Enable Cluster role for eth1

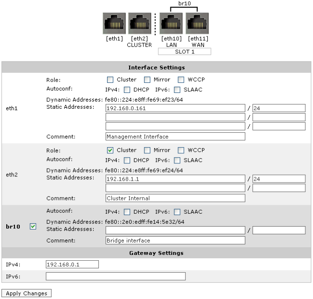pos(110,80)
